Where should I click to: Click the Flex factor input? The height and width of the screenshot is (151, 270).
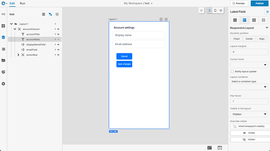click(x=249, y=101)
